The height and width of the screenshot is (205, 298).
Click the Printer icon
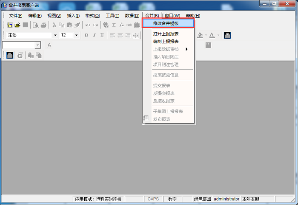click(x=43, y=25)
